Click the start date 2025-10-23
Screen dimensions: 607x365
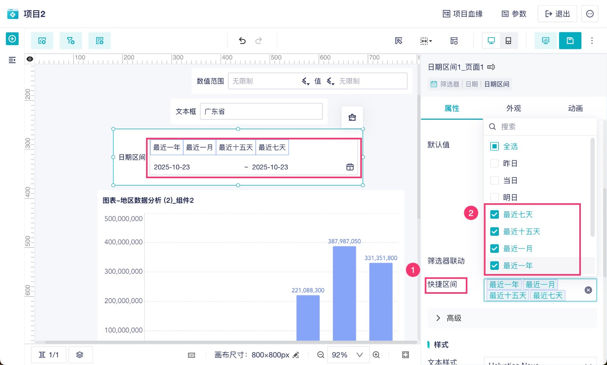click(x=172, y=167)
